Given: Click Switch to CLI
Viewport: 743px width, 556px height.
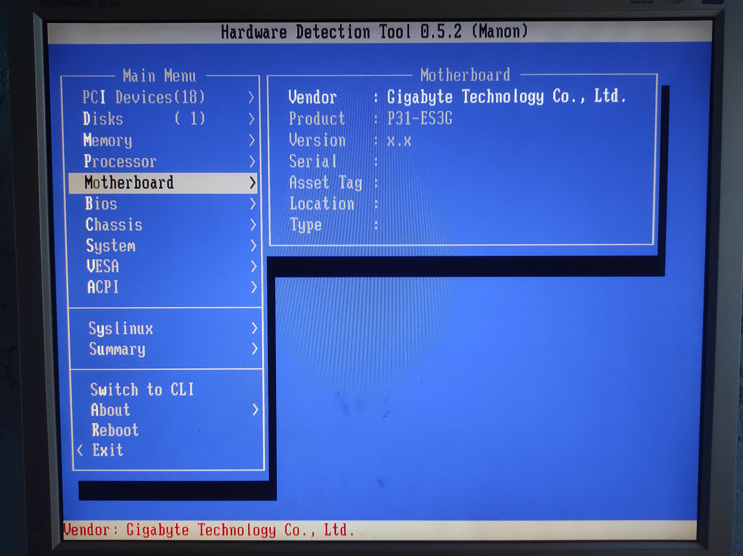Looking at the screenshot, I should (x=142, y=389).
